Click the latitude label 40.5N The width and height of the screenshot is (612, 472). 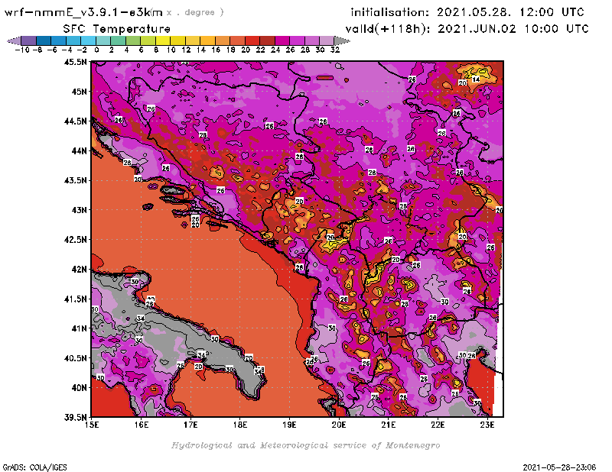click(76, 358)
